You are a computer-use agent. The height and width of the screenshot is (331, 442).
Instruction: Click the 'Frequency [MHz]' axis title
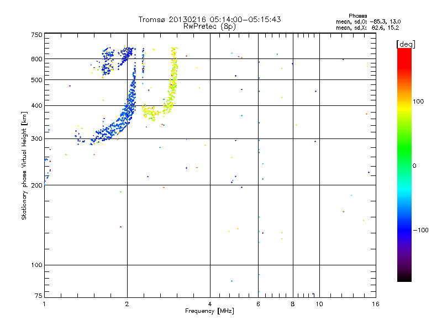click(x=209, y=311)
